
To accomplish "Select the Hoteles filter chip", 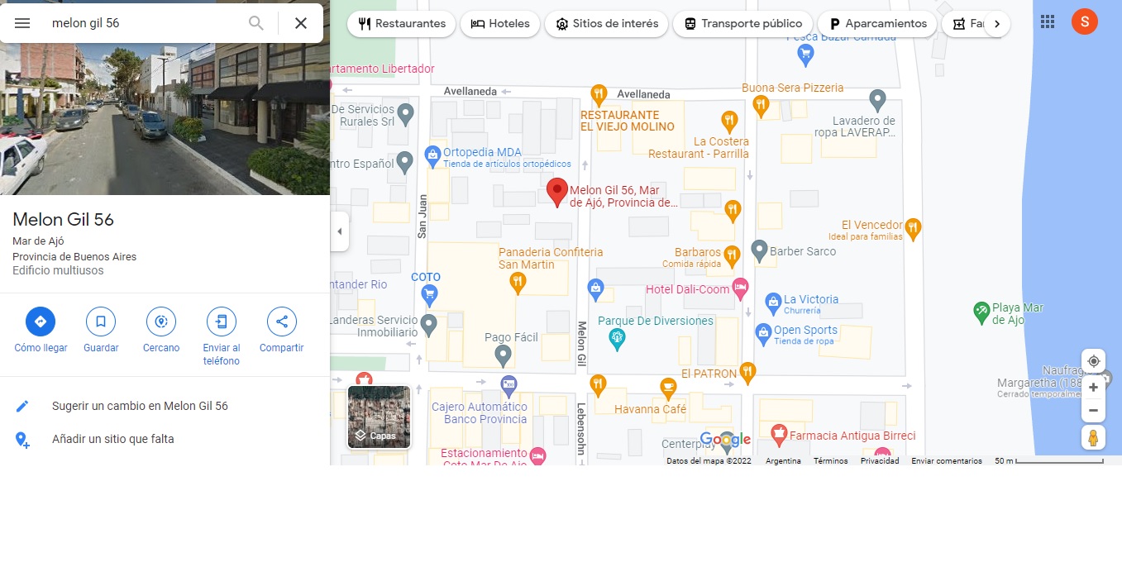I will click(x=499, y=24).
